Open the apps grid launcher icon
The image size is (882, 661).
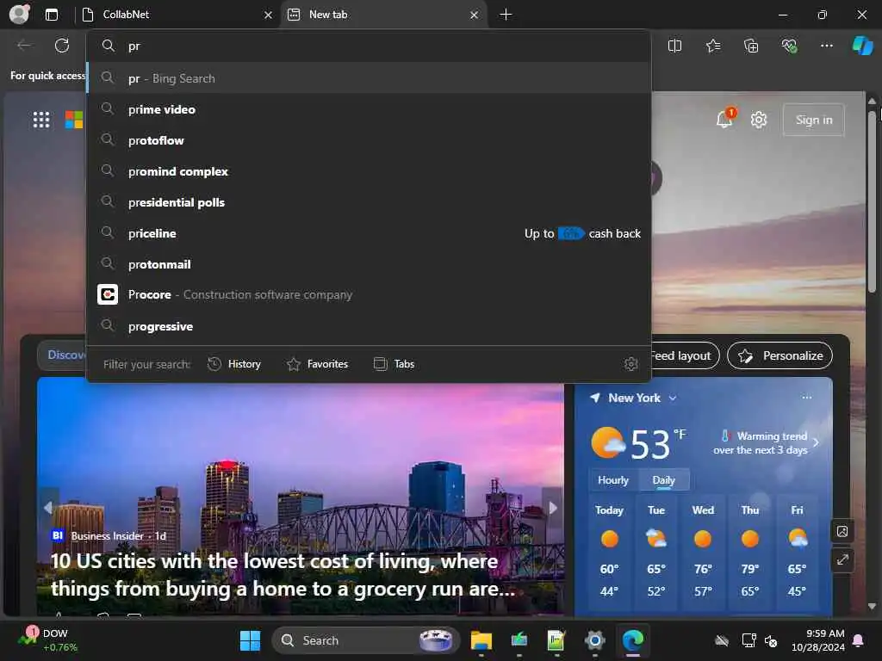(x=41, y=120)
